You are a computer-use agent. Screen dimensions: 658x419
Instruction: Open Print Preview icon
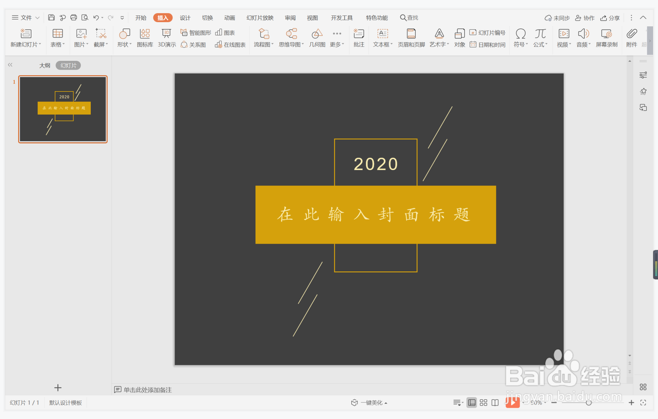tap(85, 17)
